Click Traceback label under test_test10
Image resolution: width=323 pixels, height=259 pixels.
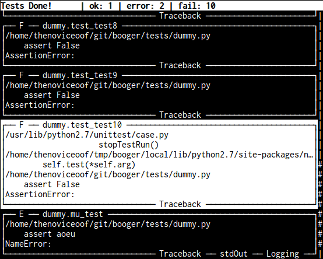pos(180,204)
